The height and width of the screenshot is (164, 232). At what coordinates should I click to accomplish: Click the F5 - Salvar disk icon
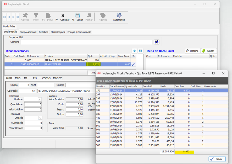coord(77,16)
